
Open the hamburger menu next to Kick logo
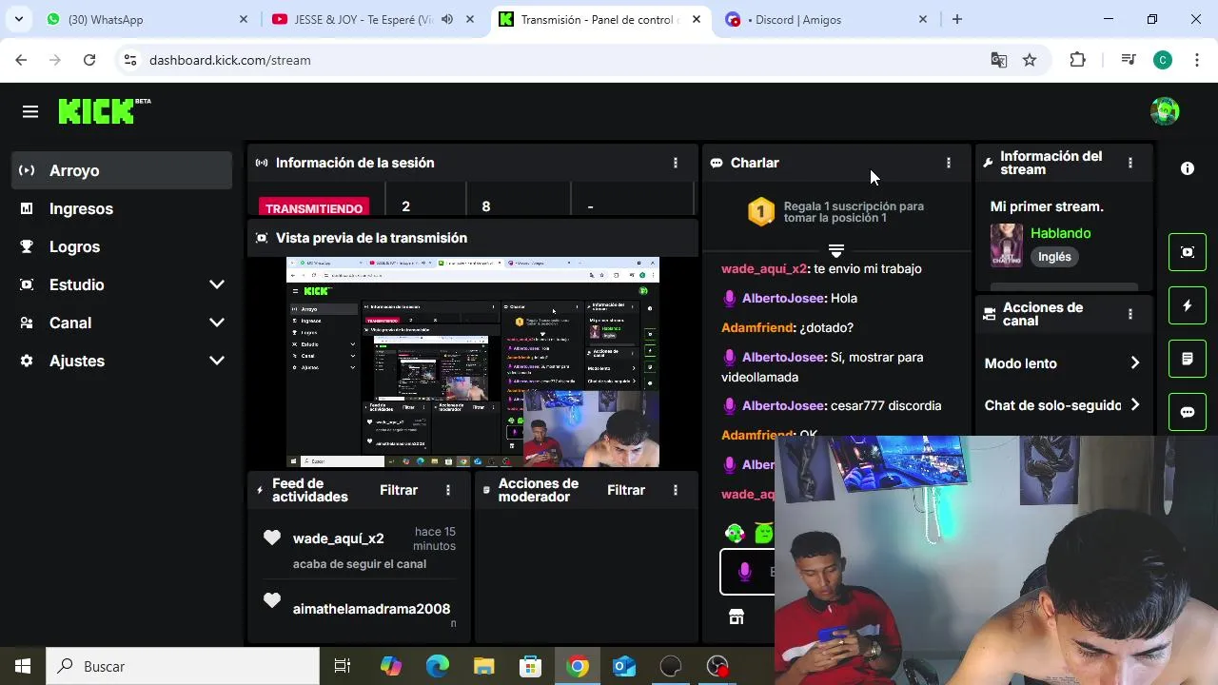[x=30, y=112]
